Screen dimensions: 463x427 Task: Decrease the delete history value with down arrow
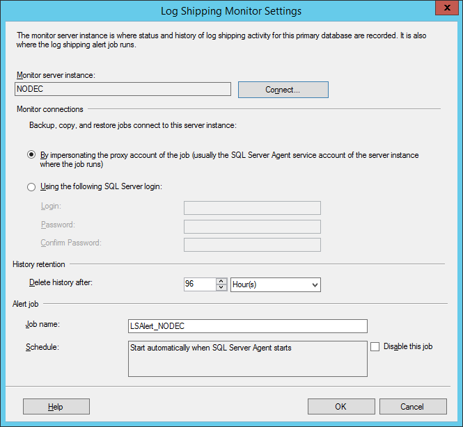(221, 287)
